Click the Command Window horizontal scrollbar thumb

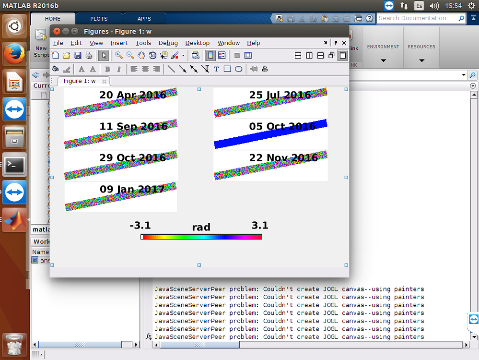click(x=200, y=345)
